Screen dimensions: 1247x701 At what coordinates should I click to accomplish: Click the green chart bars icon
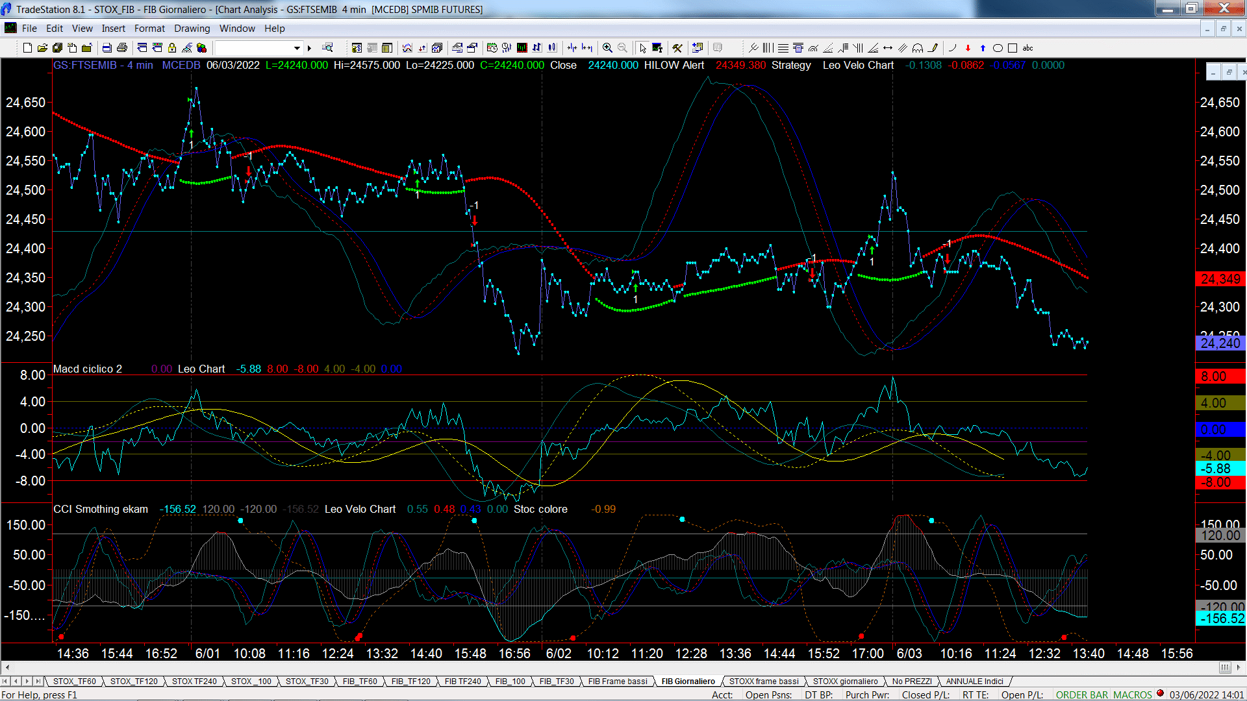point(522,48)
